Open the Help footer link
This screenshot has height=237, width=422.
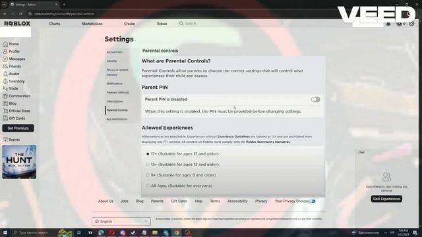(x=198, y=201)
